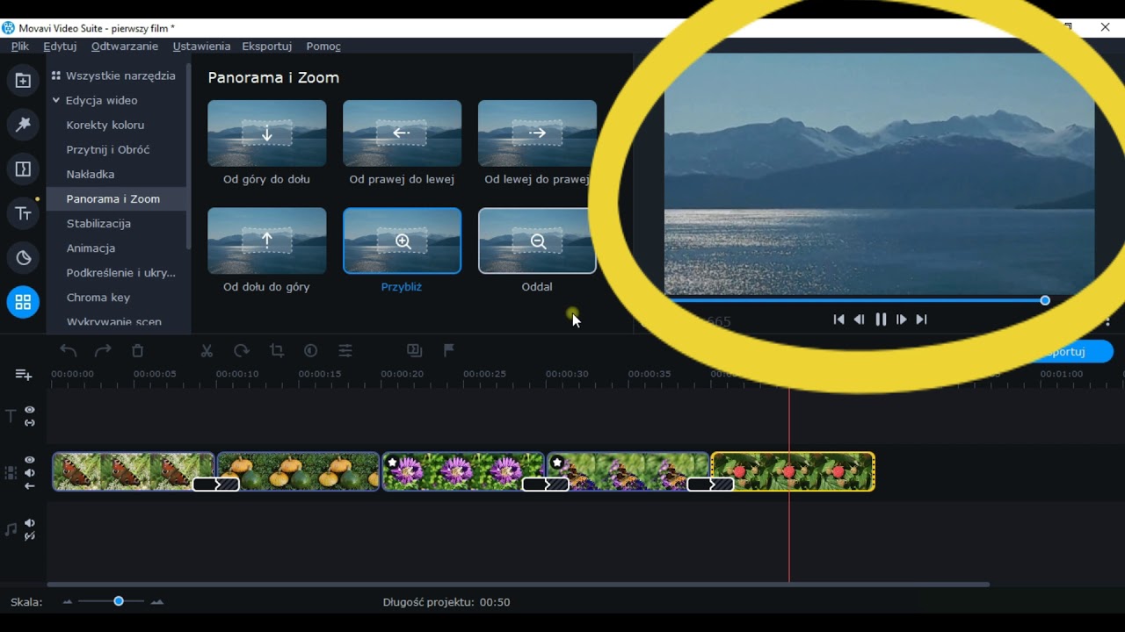Open the Eksportuj menu
Image resolution: width=1125 pixels, height=632 pixels.
pyautogui.click(x=267, y=46)
